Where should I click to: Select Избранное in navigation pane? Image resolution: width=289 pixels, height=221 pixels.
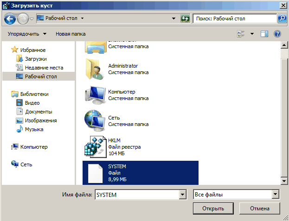(x=33, y=50)
